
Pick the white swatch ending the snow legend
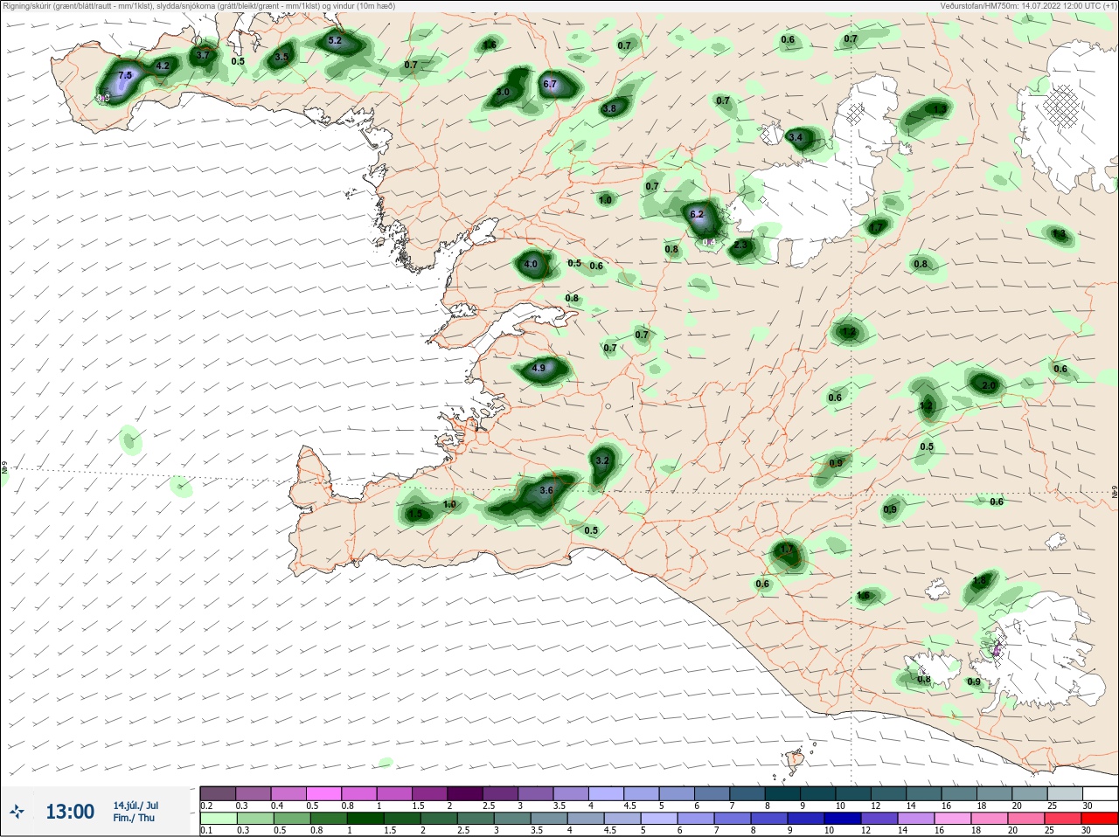(x=1100, y=793)
